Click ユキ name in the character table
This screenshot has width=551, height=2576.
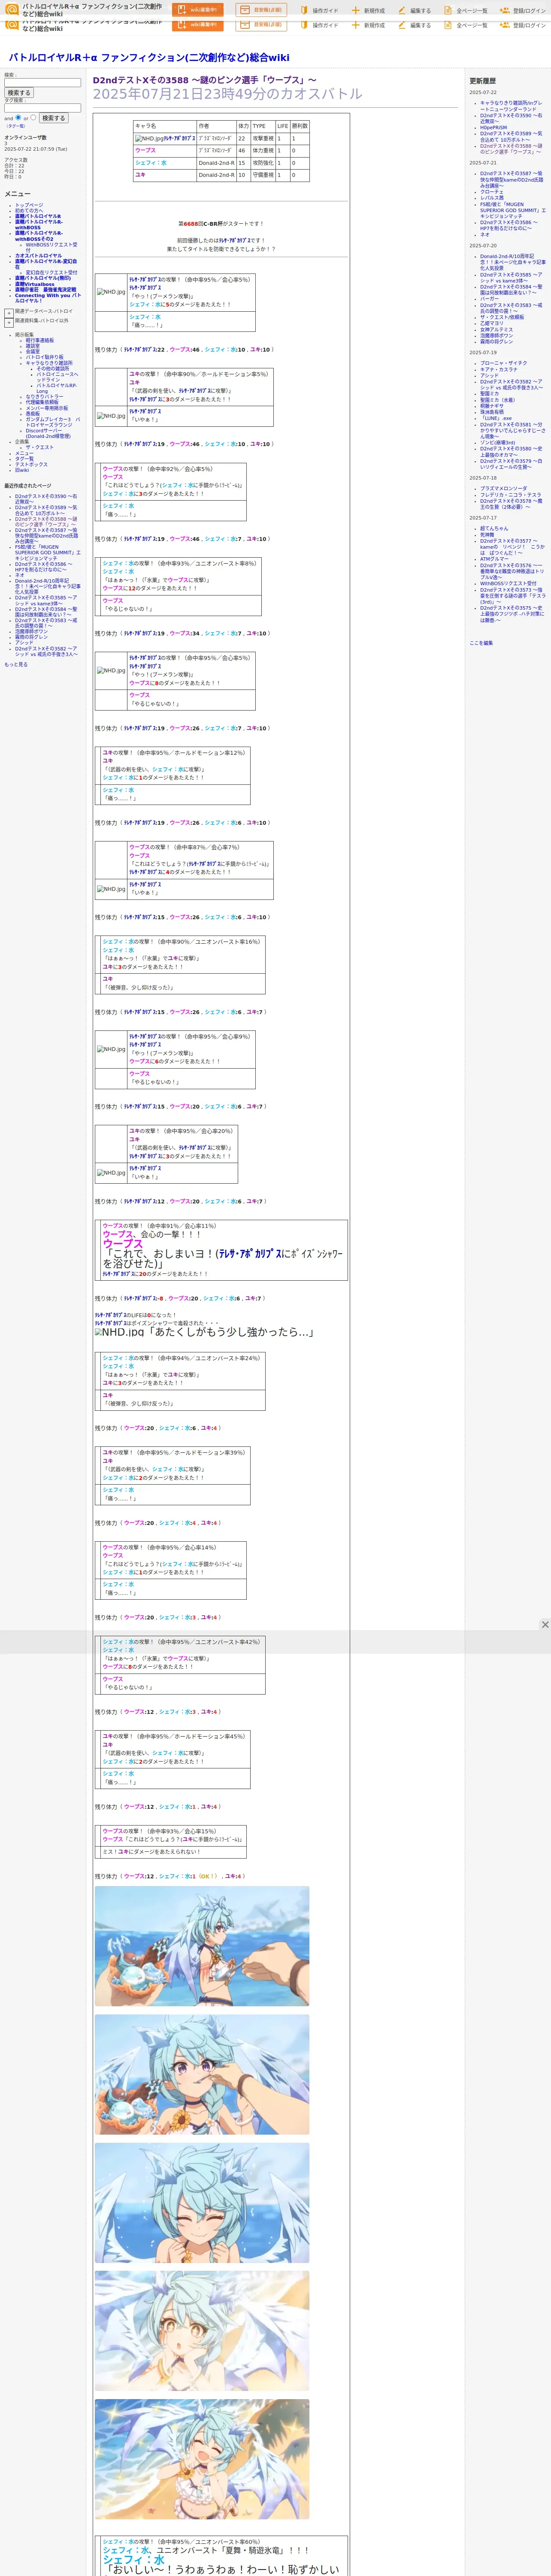(140, 175)
